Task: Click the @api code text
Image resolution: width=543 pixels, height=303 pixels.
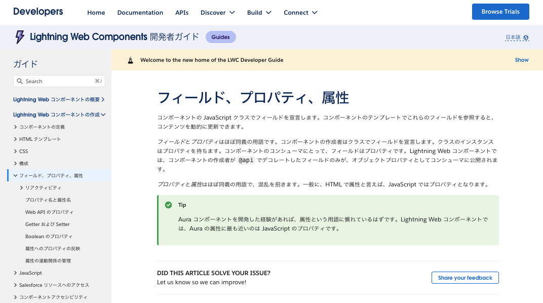Action: [x=246, y=160]
